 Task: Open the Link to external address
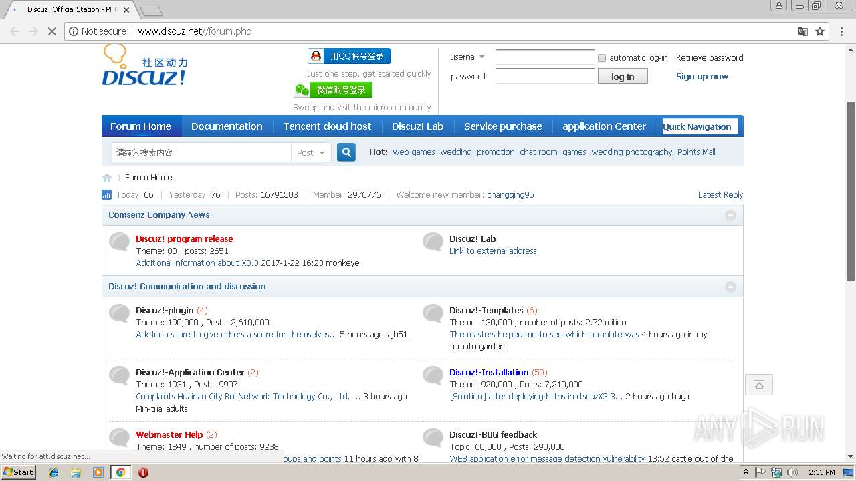[x=493, y=251]
